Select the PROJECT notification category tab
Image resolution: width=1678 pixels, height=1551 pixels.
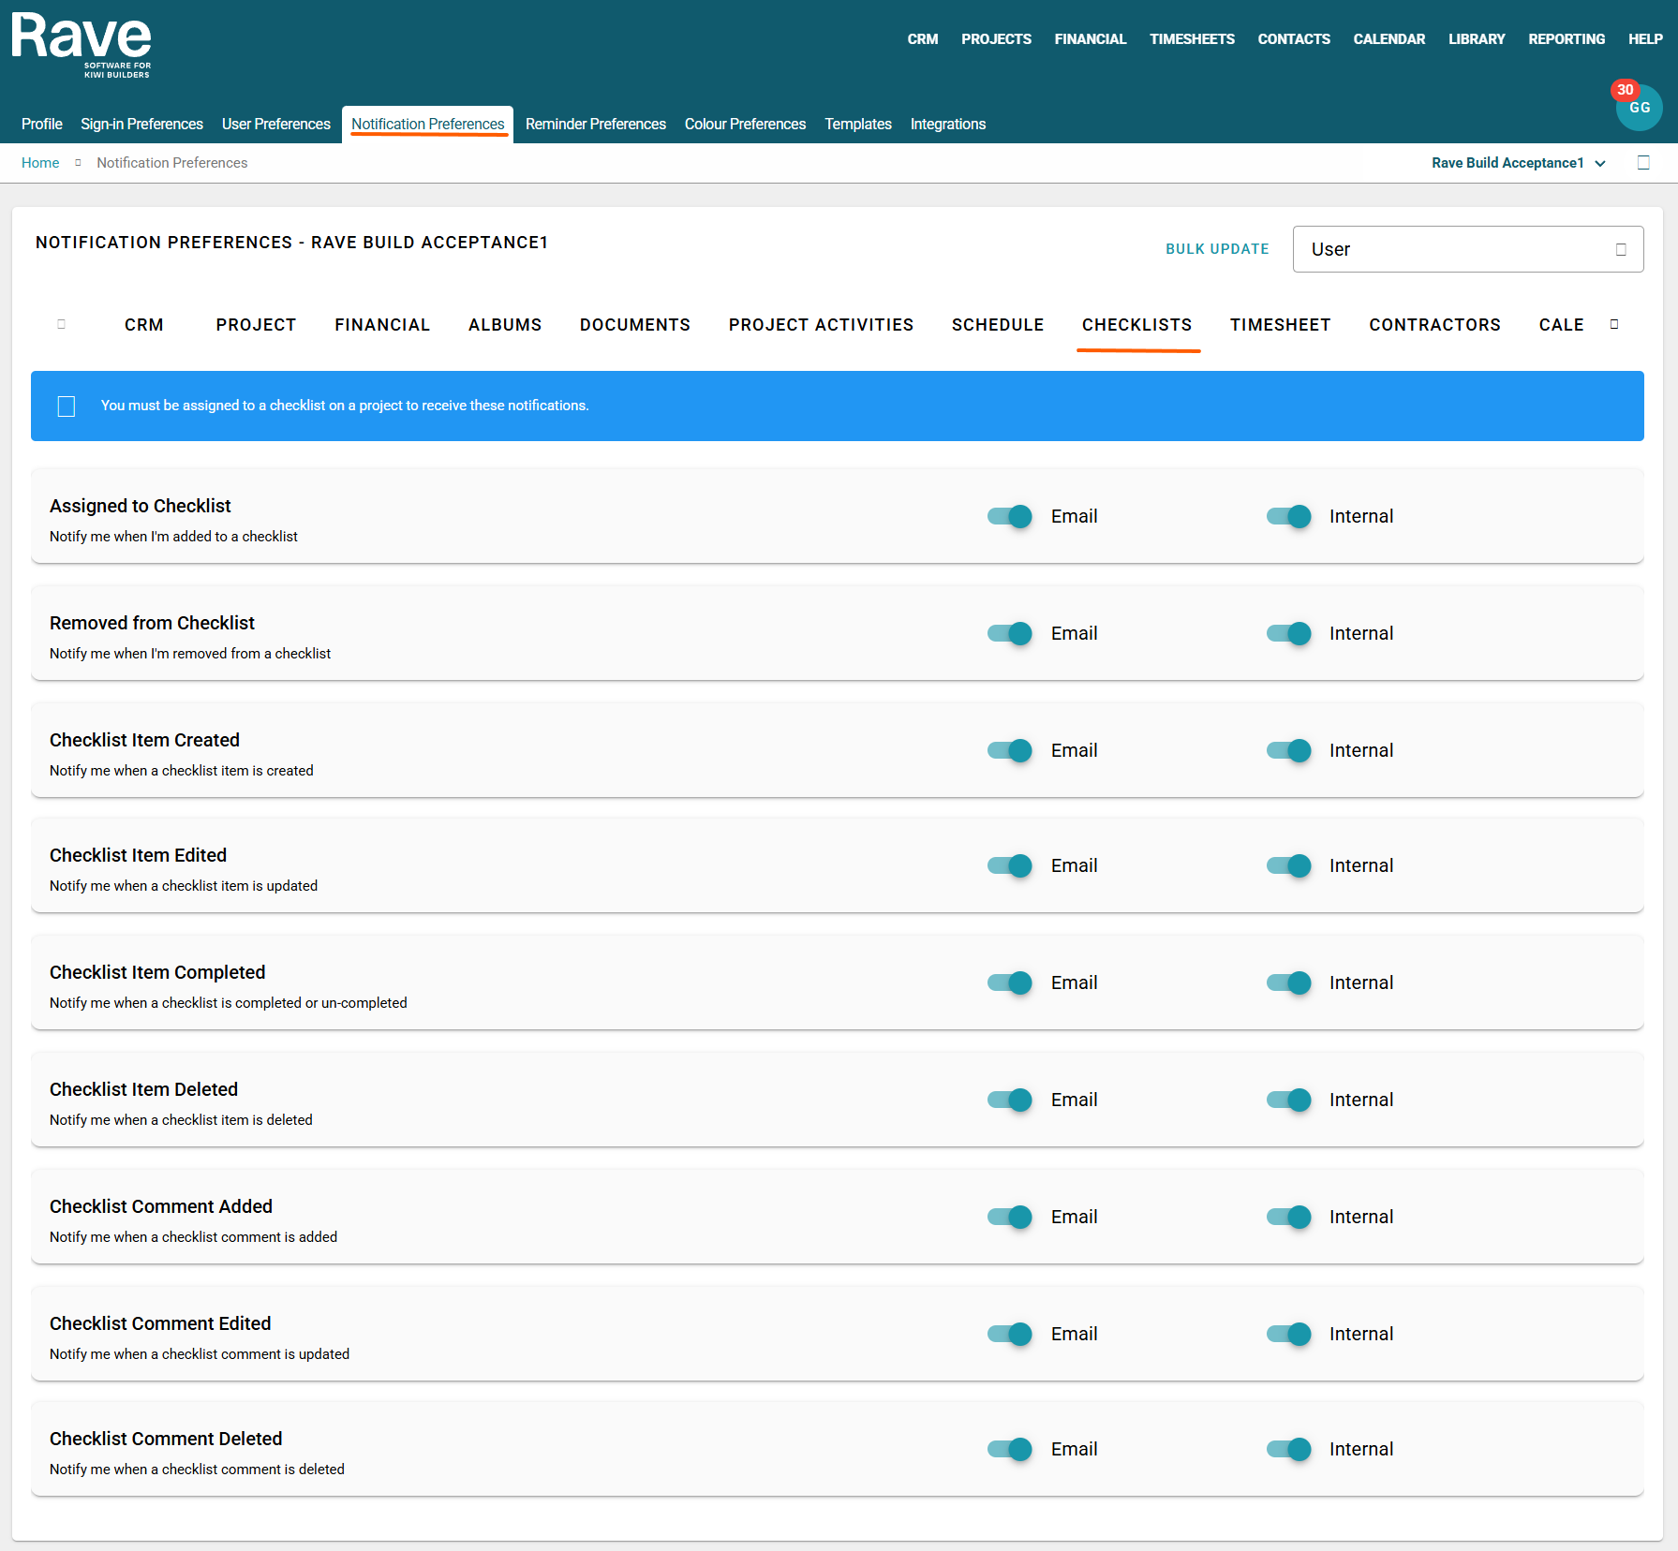256,325
